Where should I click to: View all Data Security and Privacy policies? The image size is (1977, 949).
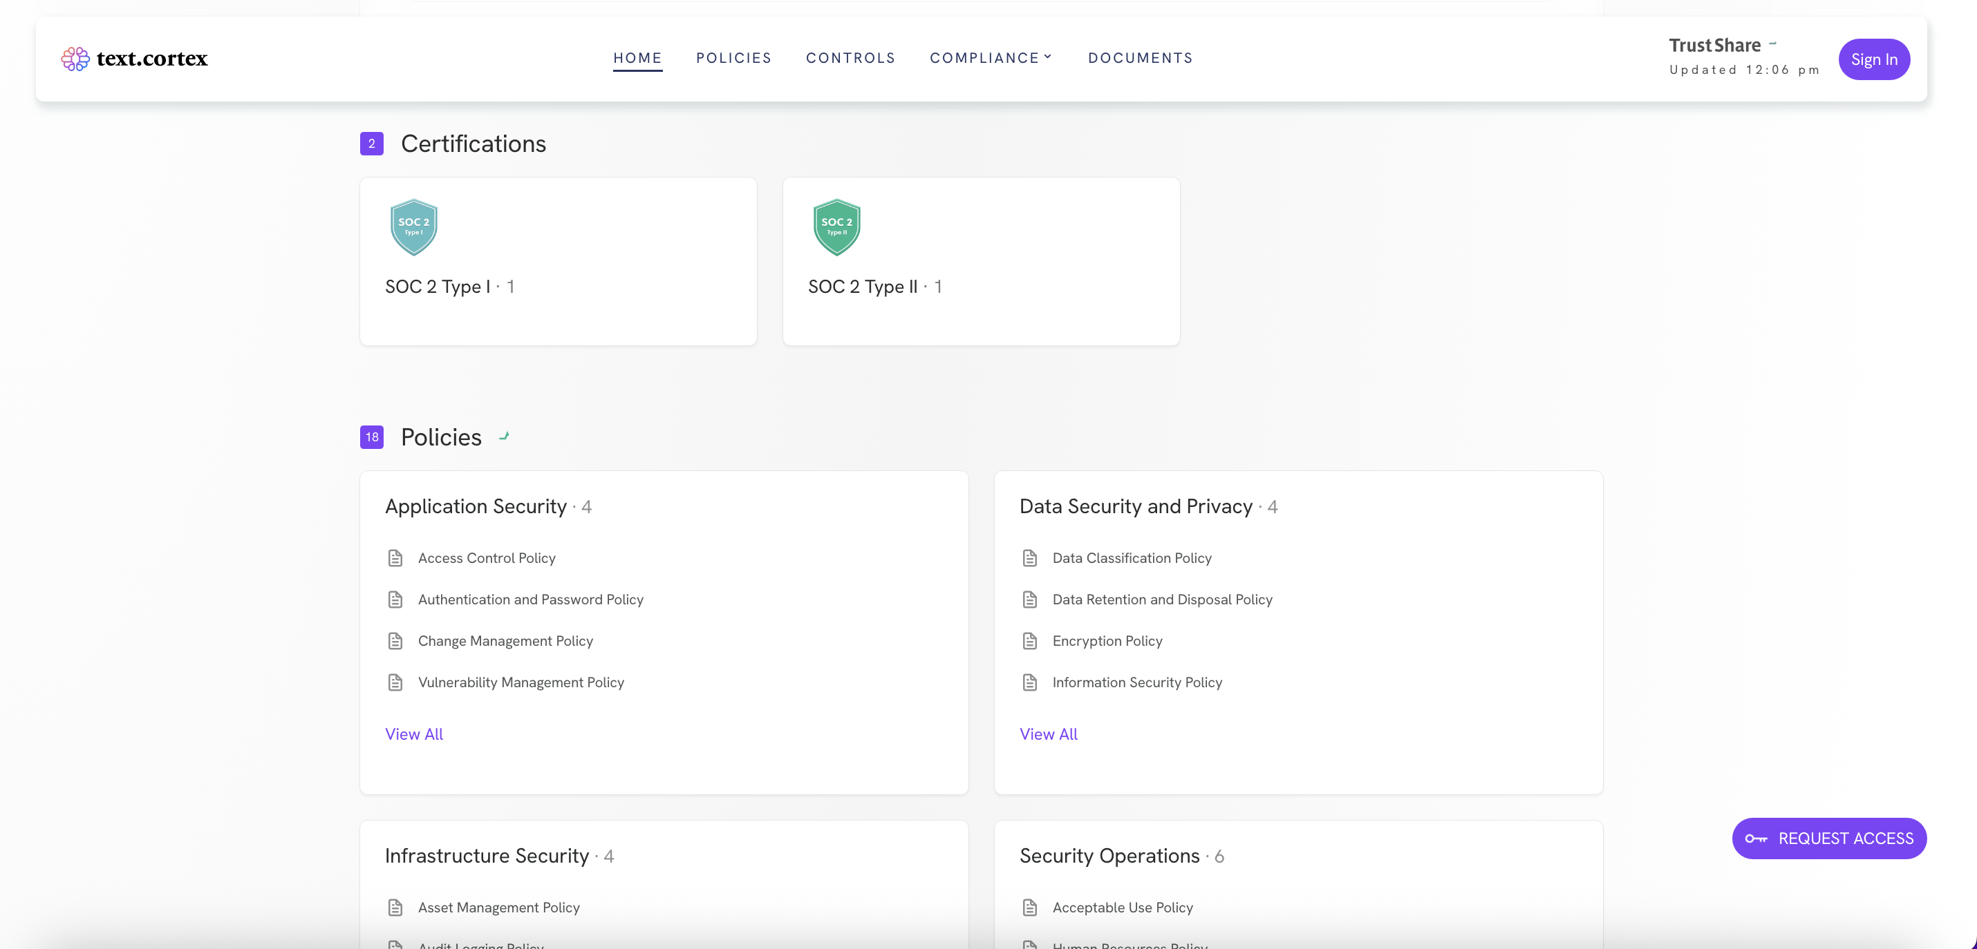click(x=1049, y=734)
